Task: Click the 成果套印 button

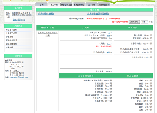Action: pyautogui.click(x=134, y=22)
